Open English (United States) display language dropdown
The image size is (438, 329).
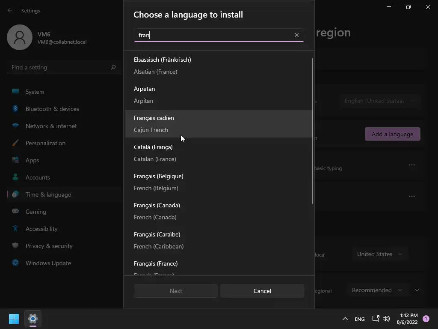pyautogui.click(x=379, y=101)
